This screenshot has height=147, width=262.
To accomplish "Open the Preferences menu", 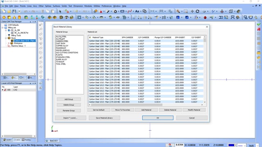I will pos(106,6).
